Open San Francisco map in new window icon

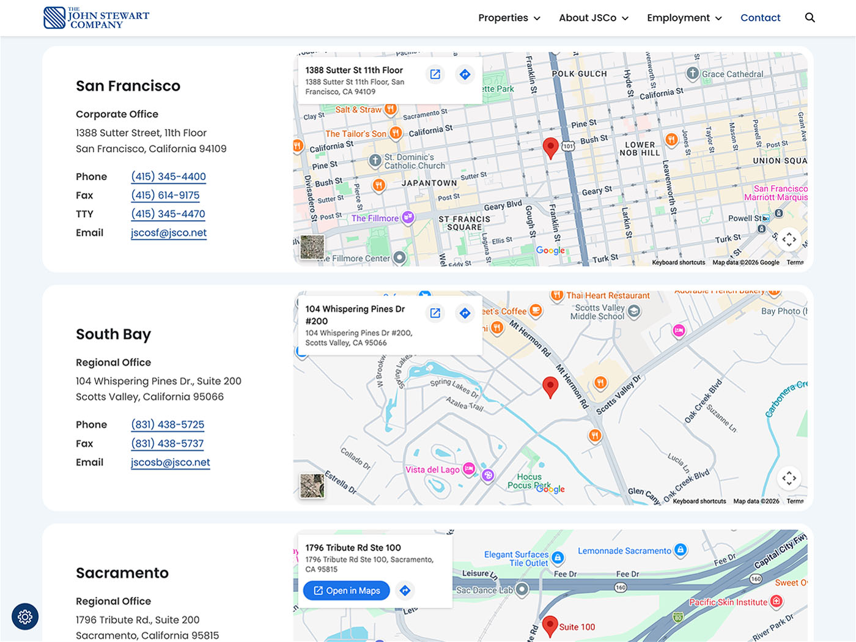click(435, 75)
